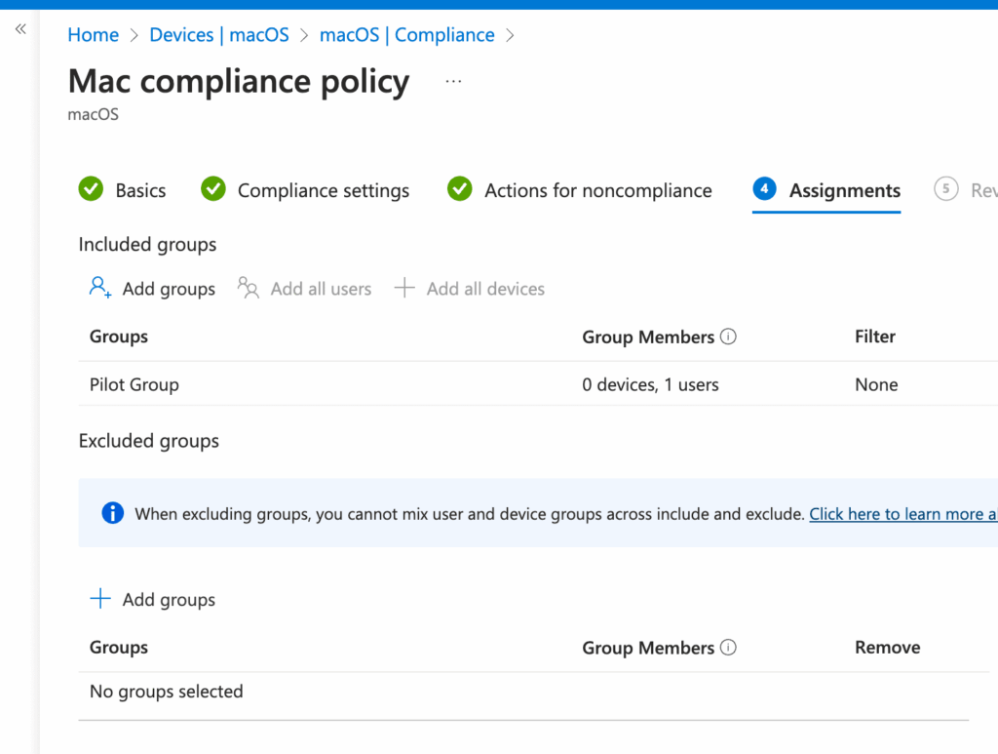Collapse the left navigation with the double chevron

click(x=19, y=28)
